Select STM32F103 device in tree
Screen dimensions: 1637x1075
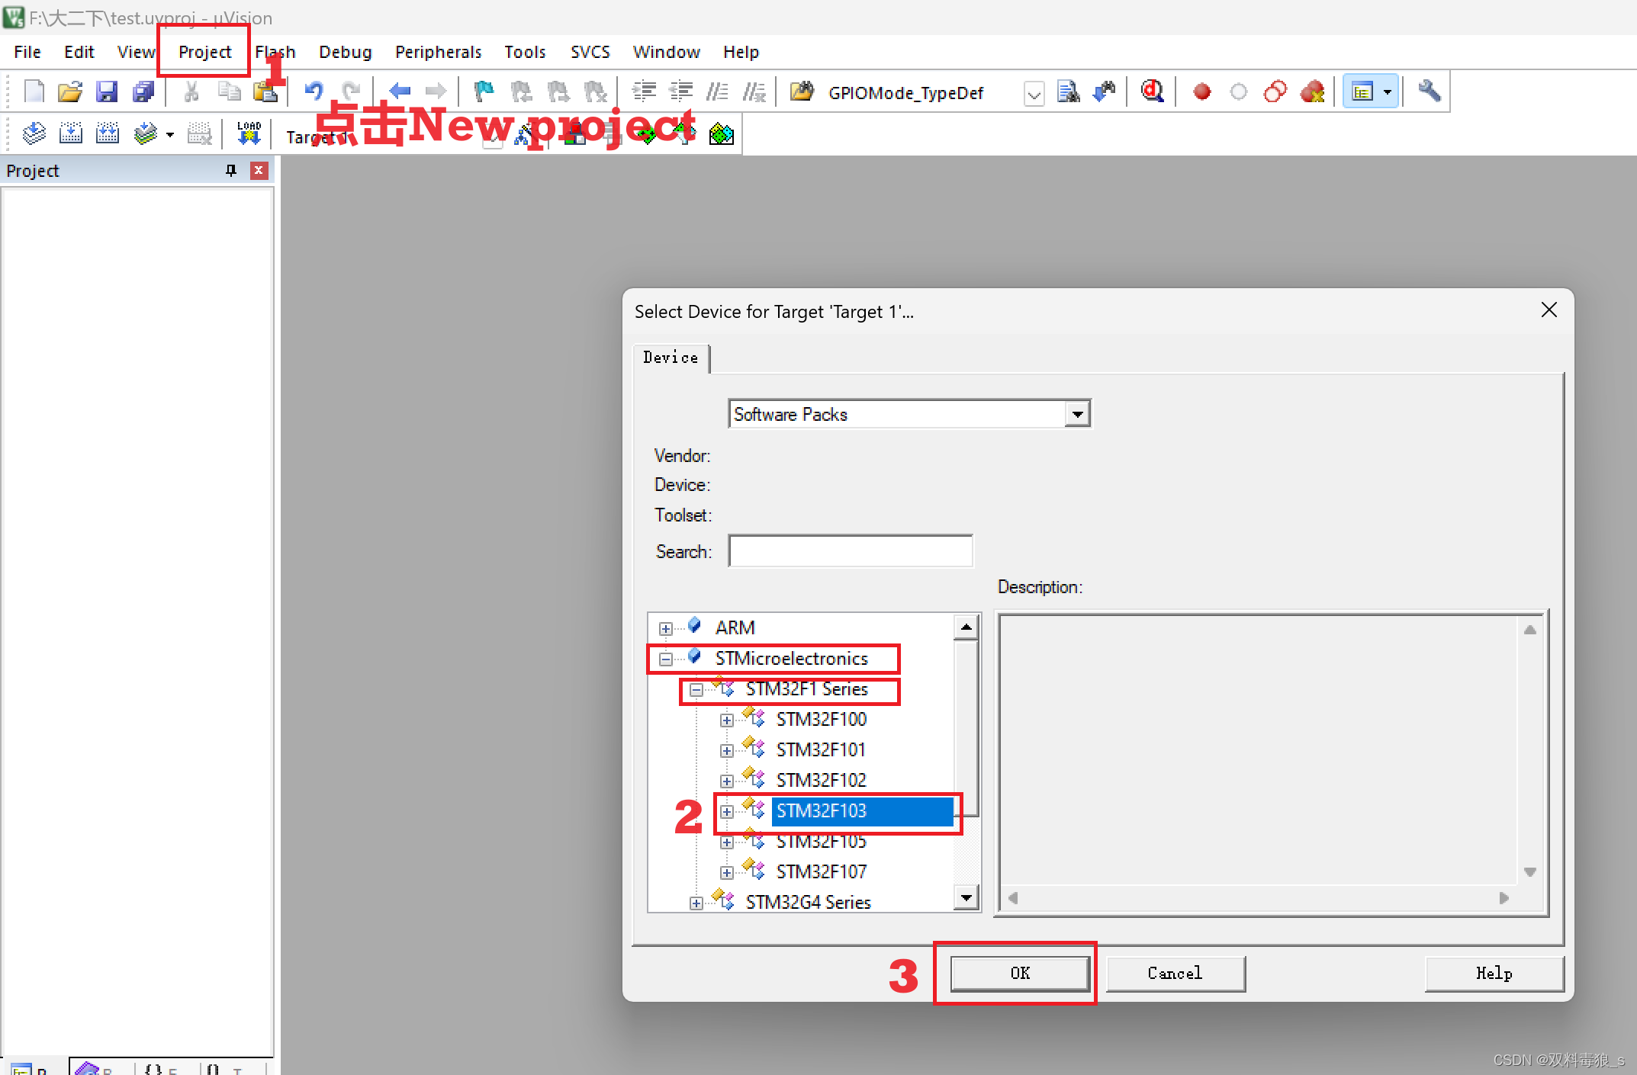point(821,810)
